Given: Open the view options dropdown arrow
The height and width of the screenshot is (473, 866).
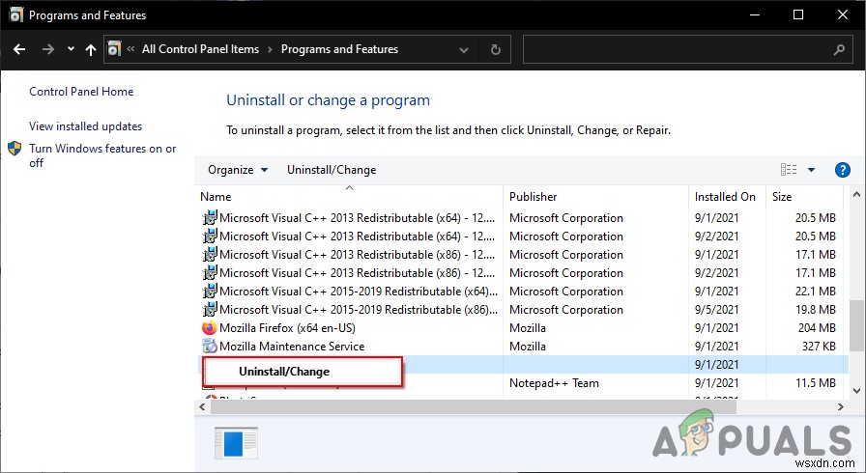Looking at the screenshot, I should tap(811, 170).
